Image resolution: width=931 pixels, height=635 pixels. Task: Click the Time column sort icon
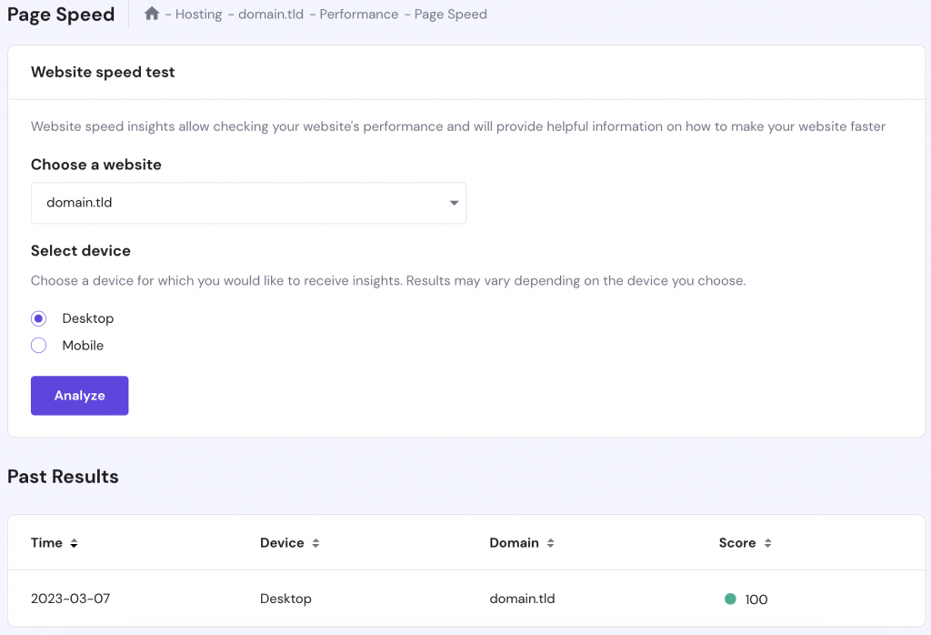(x=74, y=543)
